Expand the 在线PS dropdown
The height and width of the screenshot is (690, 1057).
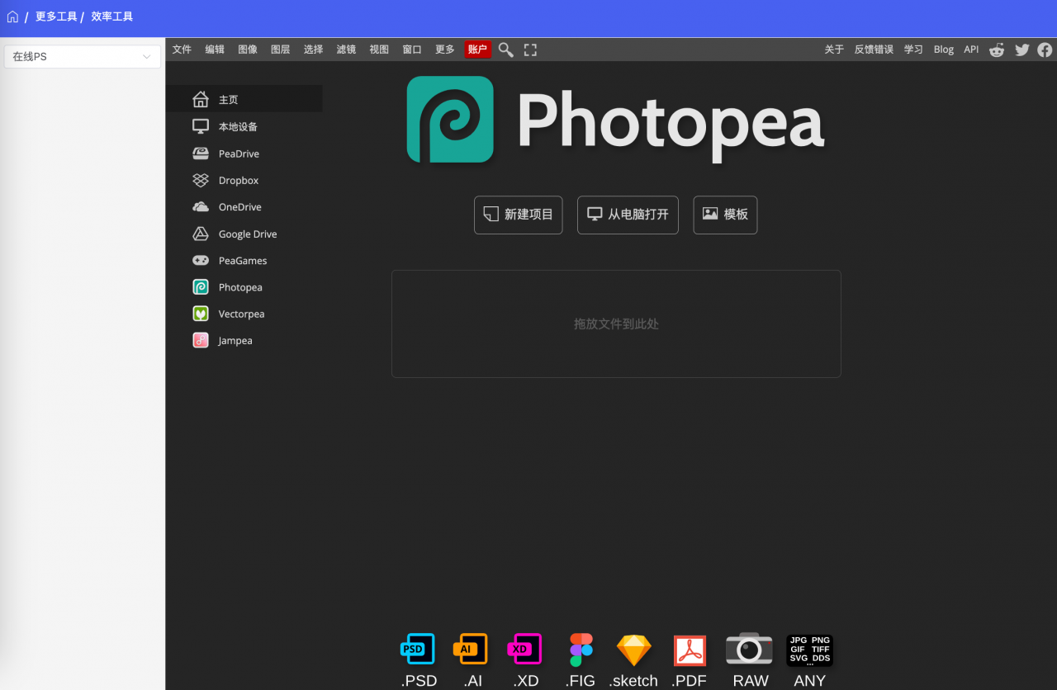pyautogui.click(x=83, y=56)
